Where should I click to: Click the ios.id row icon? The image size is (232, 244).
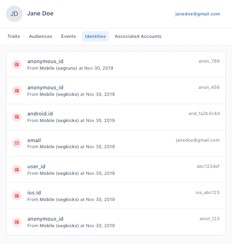coord(17,196)
